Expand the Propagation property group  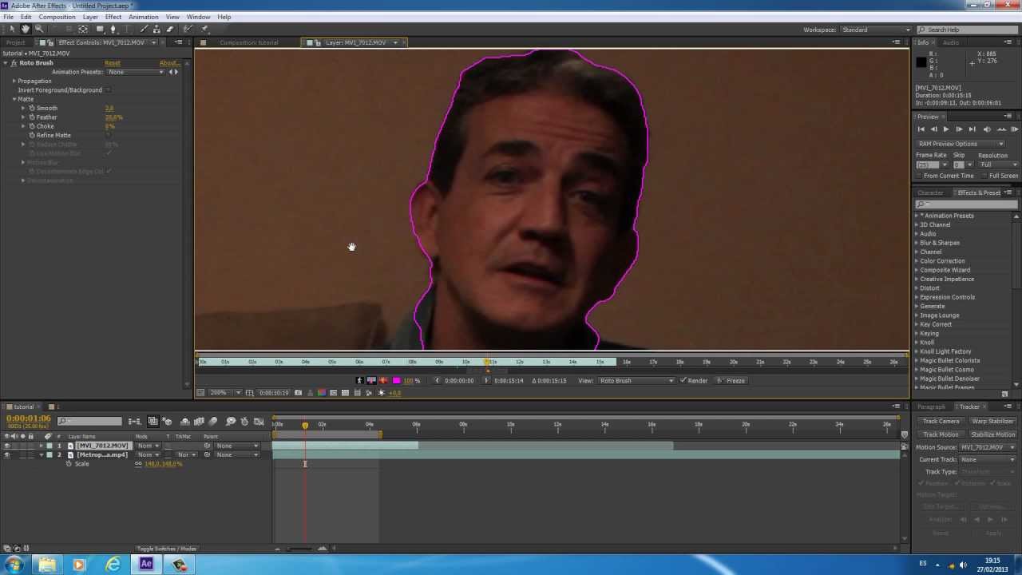pyautogui.click(x=14, y=81)
